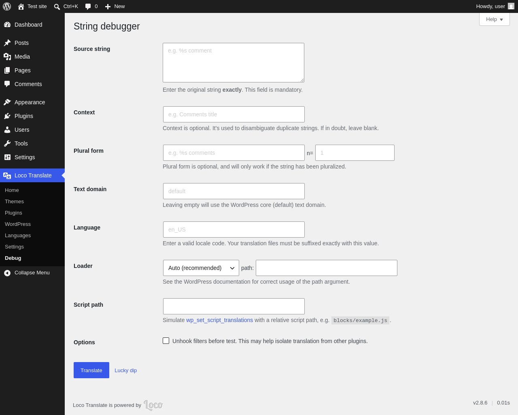Expand the Help tab dropdown
518x415 pixels.
[x=495, y=19]
